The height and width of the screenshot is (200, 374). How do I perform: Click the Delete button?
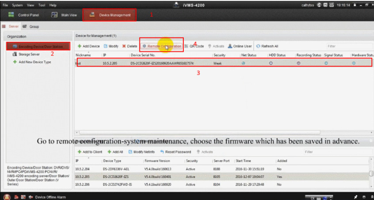click(130, 46)
